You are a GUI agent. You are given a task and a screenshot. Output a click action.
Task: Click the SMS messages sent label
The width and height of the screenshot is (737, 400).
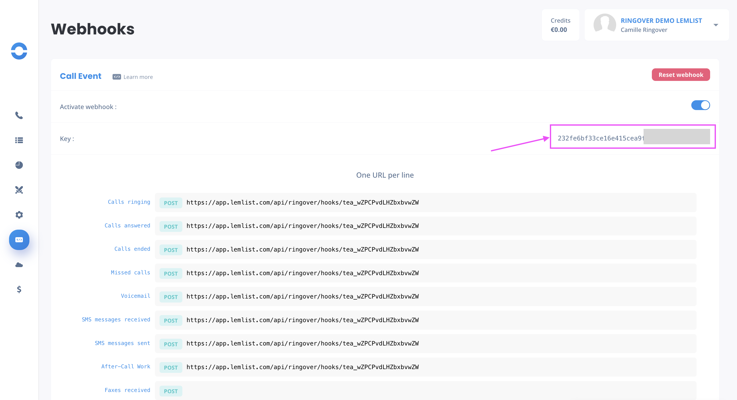(122, 343)
